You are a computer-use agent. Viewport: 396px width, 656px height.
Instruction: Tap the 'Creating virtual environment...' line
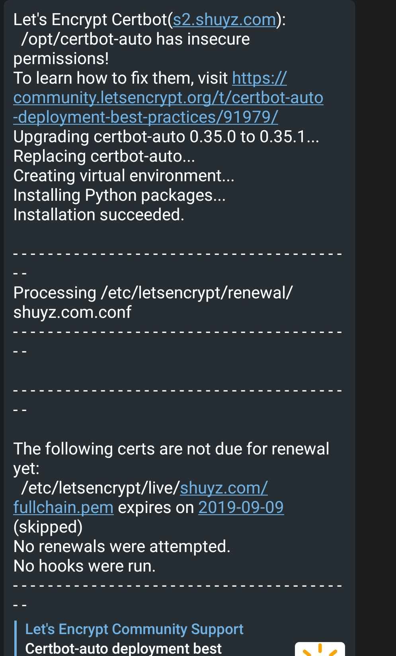124,176
